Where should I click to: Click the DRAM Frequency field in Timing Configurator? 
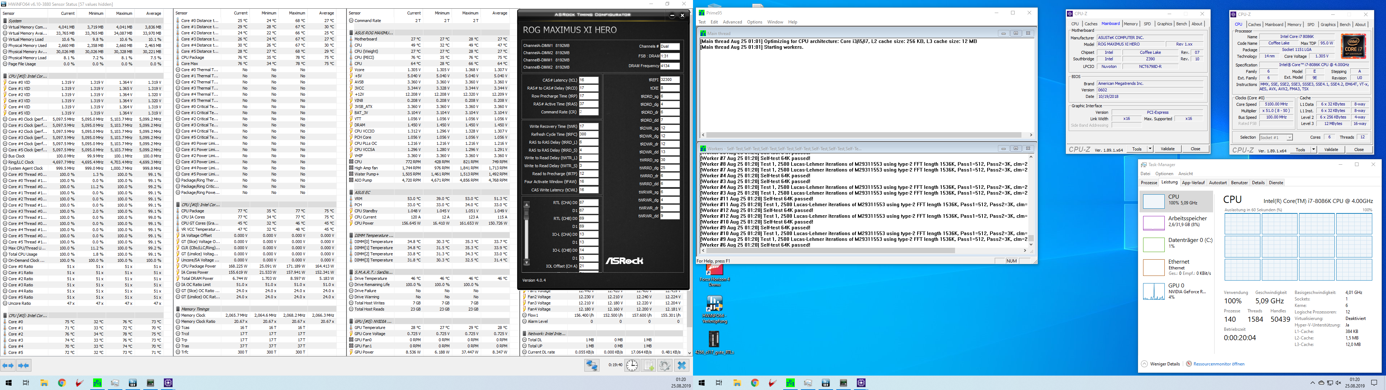coord(670,66)
